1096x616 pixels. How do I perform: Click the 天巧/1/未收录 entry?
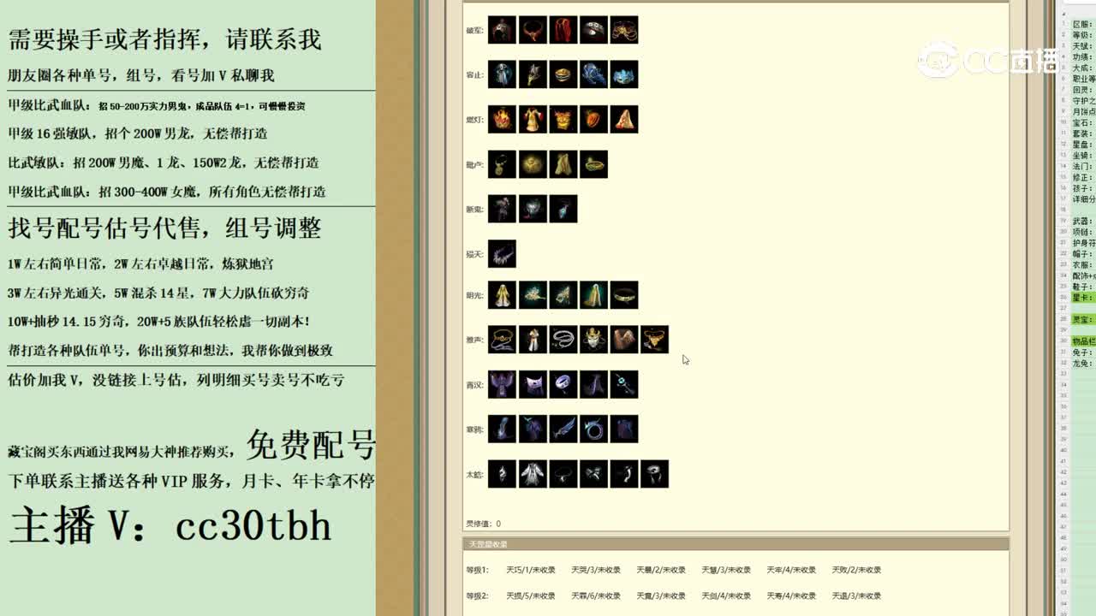click(x=531, y=570)
